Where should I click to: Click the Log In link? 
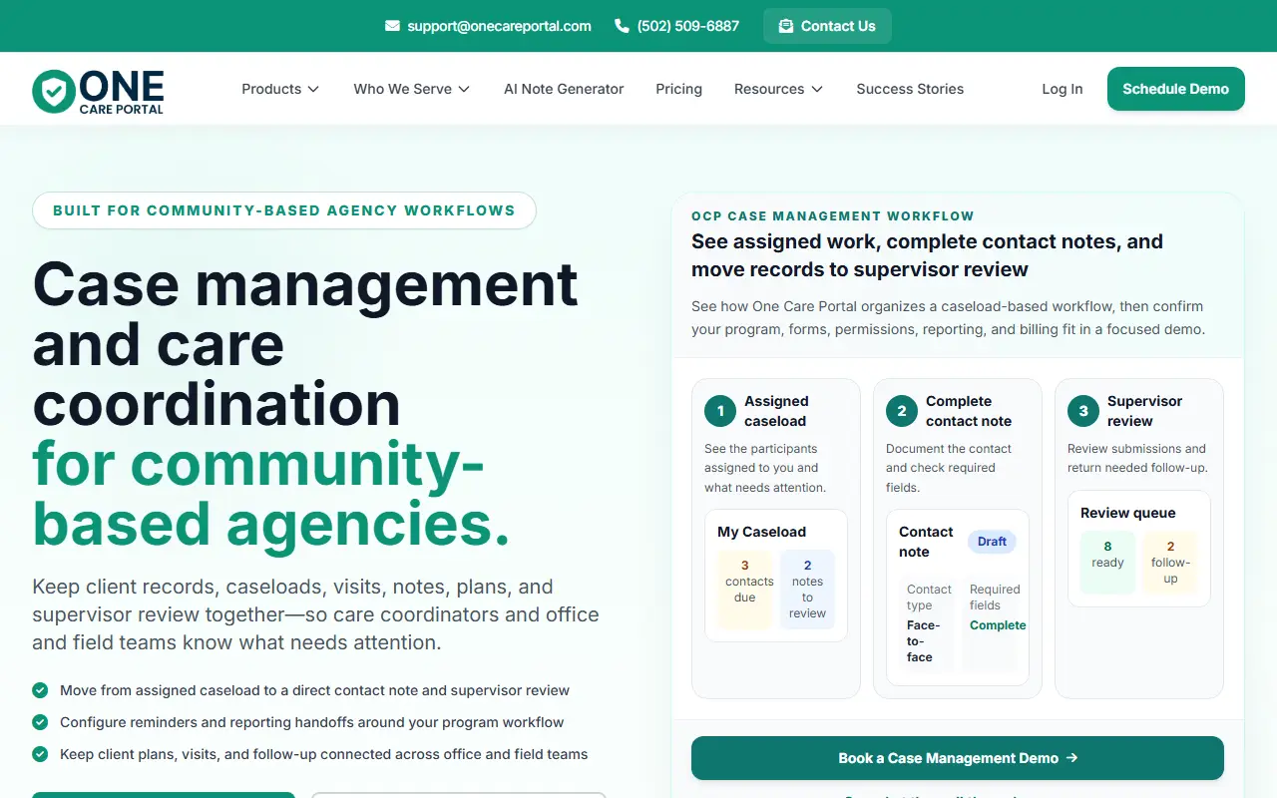(1063, 89)
